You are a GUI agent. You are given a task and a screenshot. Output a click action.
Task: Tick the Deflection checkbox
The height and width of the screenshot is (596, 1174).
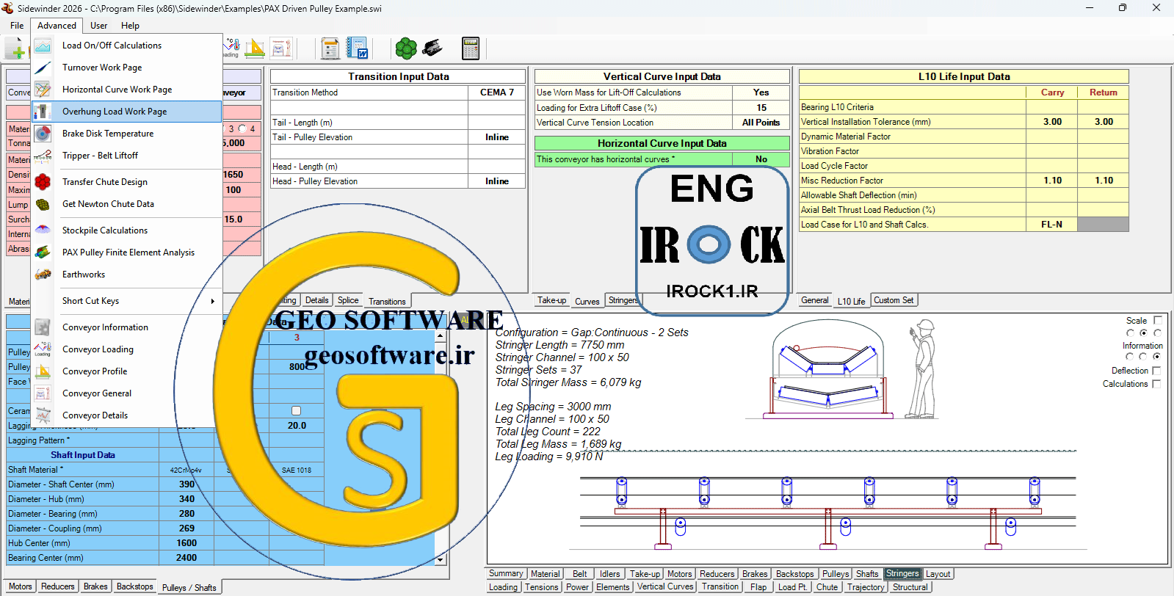pos(1156,371)
